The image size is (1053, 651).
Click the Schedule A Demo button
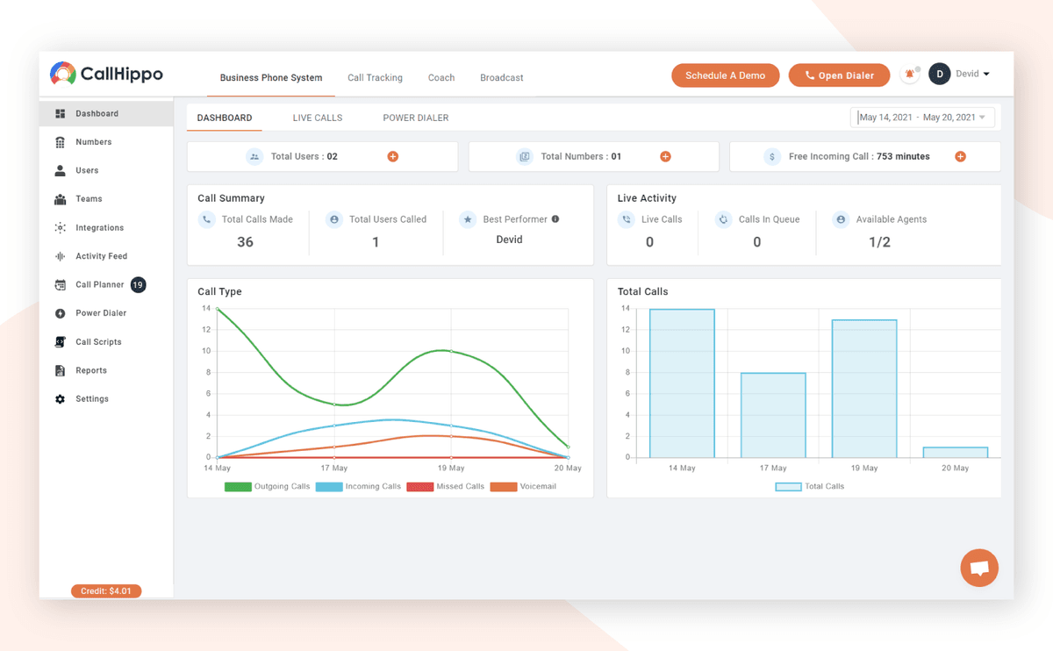726,75
